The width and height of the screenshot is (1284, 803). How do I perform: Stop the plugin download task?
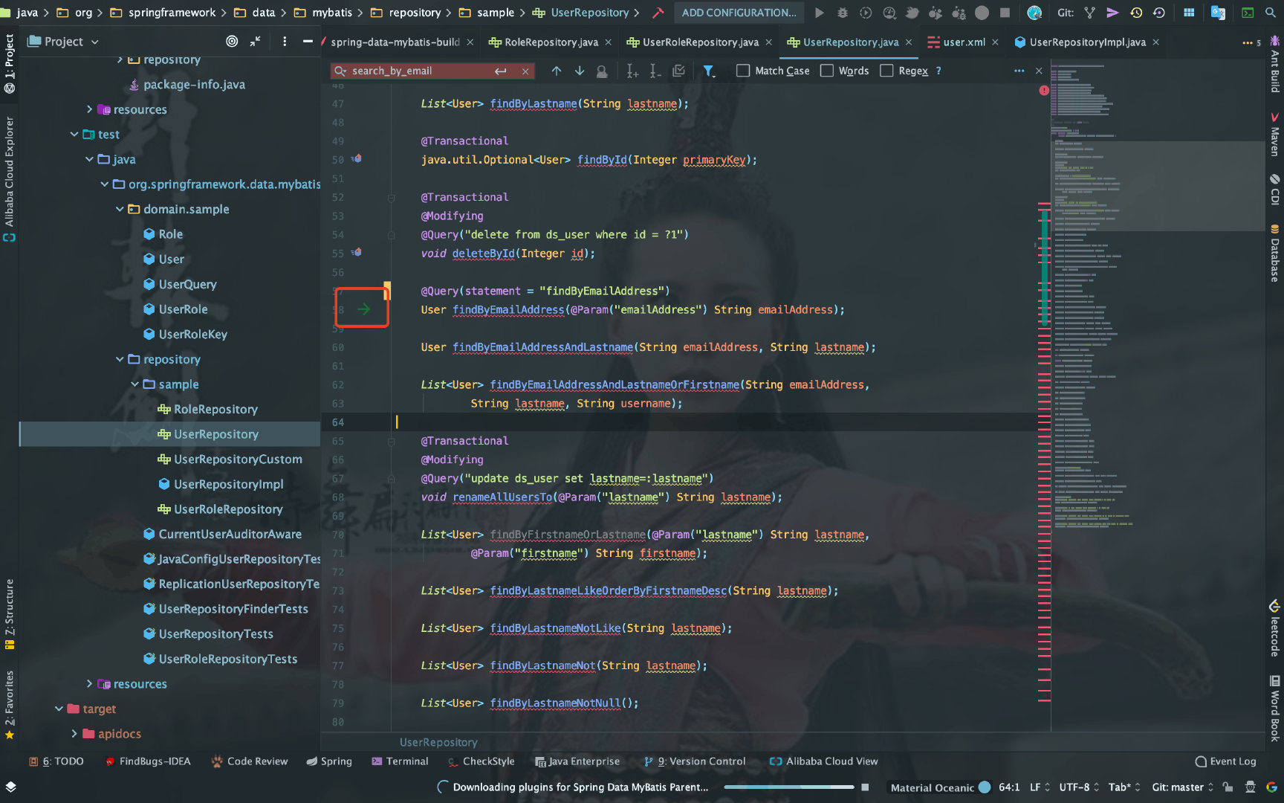(865, 787)
